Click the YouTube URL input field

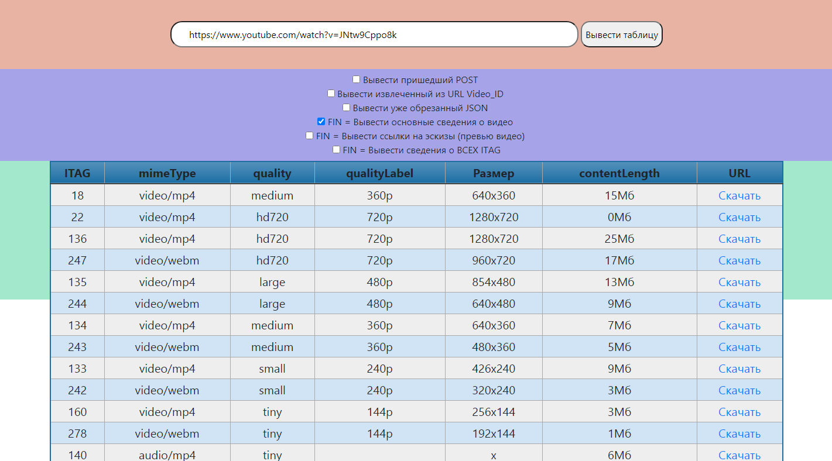click(374, 35)
